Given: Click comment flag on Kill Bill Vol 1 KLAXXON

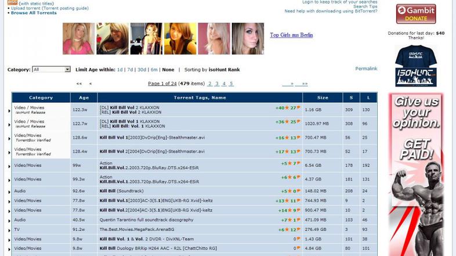Looking at the screenshot, I should [298, 121].
